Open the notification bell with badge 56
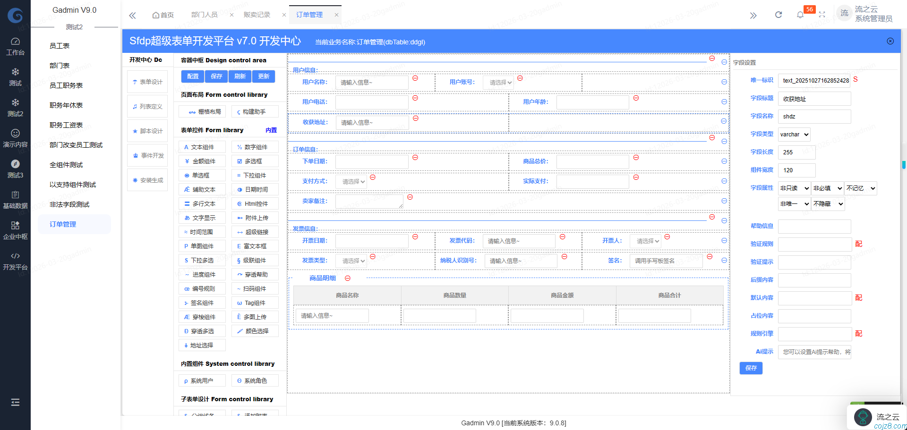907x430 pixels. 800,15
